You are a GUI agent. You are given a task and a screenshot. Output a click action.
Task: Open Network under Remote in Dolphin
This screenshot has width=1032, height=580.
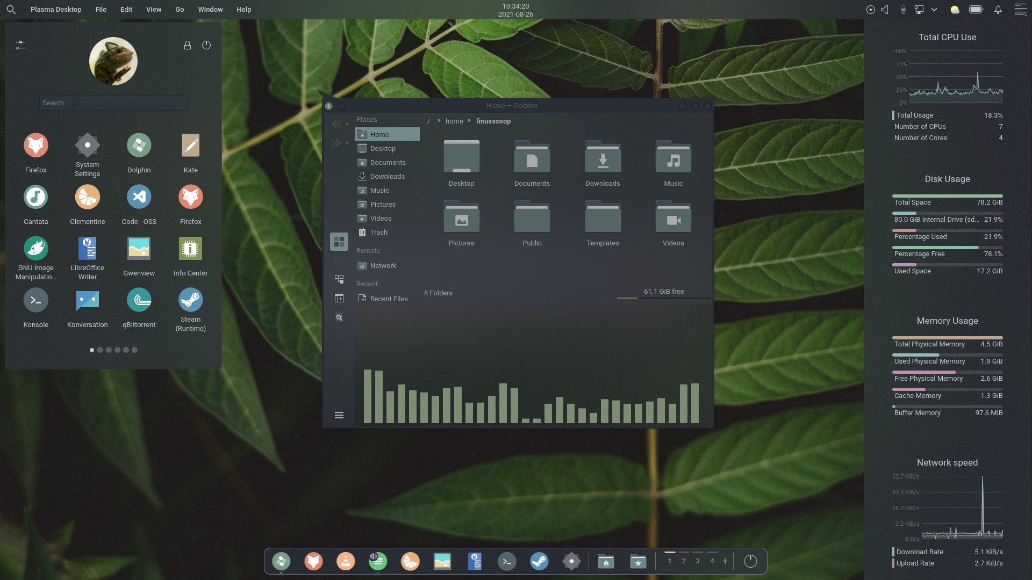coord(387,266)
